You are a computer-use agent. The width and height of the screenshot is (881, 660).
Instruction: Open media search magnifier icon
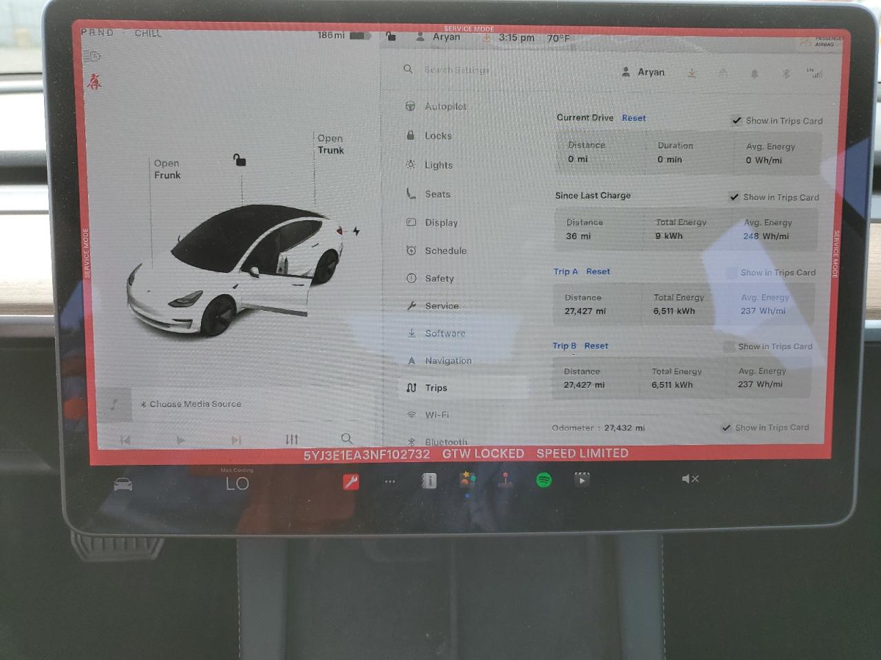(x=347, y=439)
